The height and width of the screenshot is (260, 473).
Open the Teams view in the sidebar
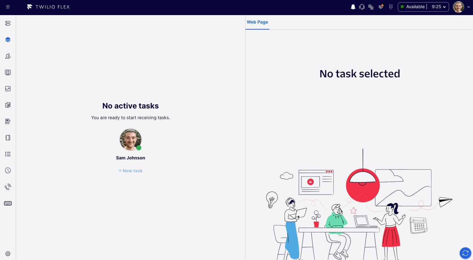(x=8, y=56)
